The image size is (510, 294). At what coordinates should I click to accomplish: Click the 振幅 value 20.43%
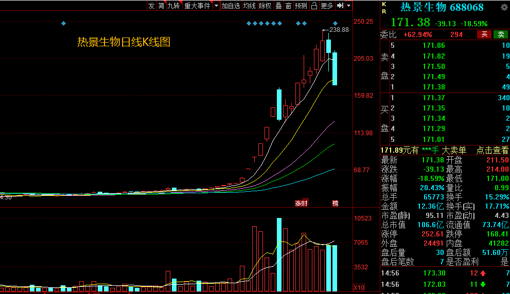click(x=432, y=188)
